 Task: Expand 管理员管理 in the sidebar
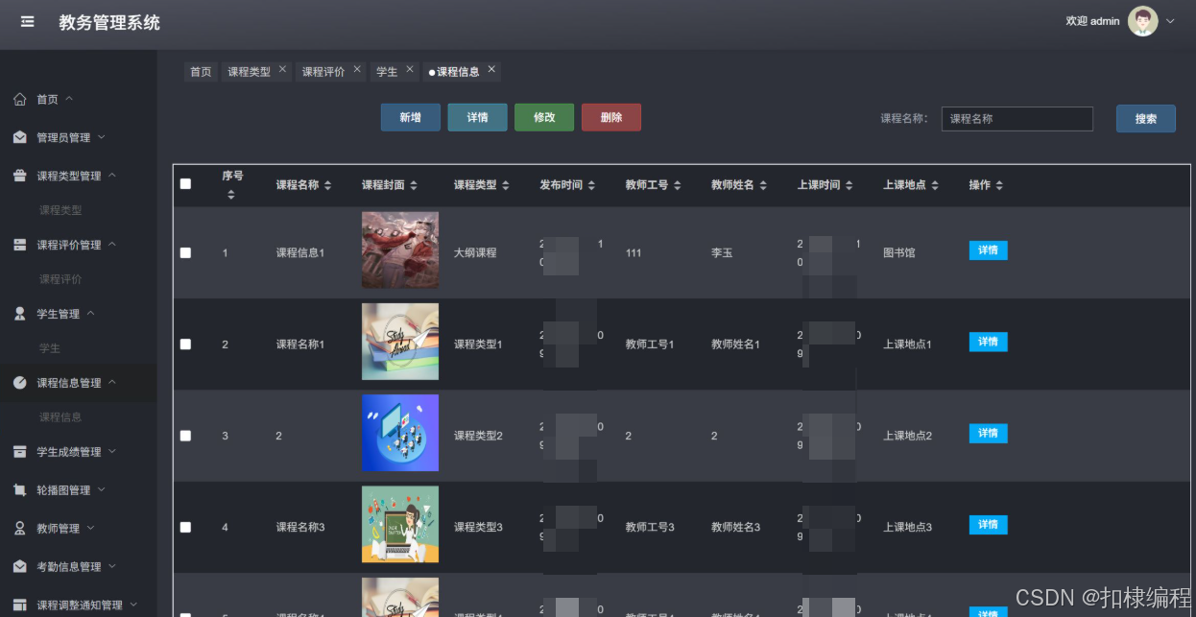pyautogui.click(x=101, y=137)
